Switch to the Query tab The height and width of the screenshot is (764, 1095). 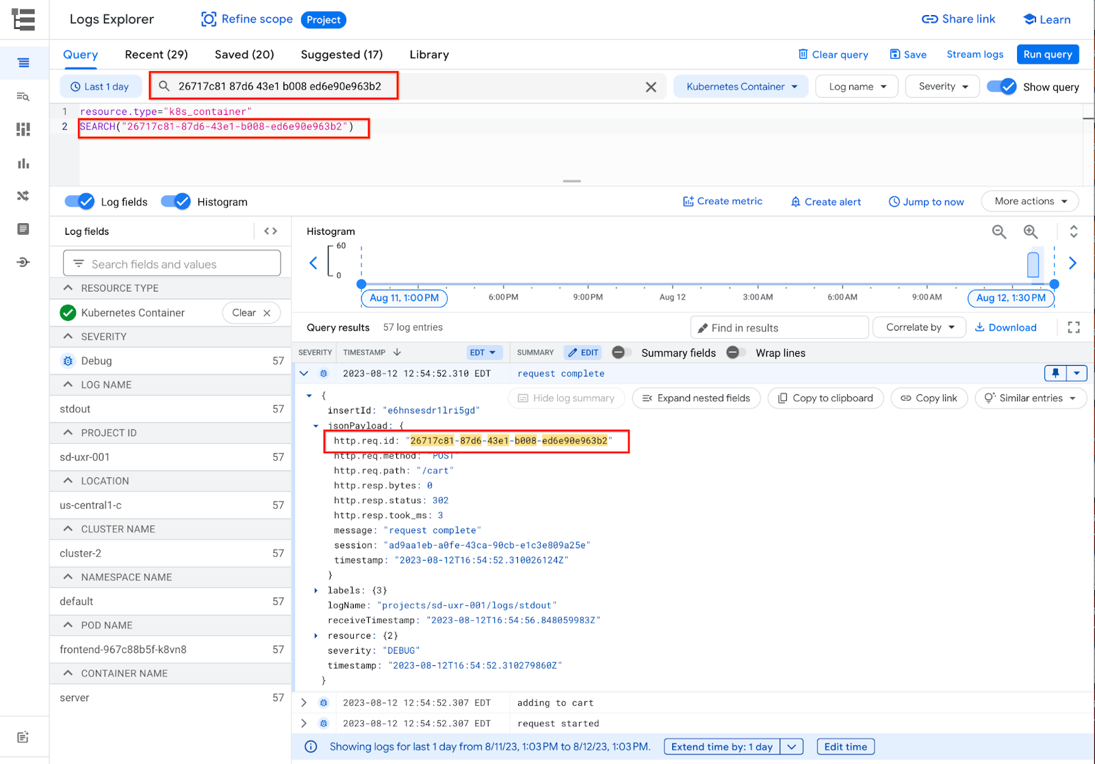coord(81,55)
